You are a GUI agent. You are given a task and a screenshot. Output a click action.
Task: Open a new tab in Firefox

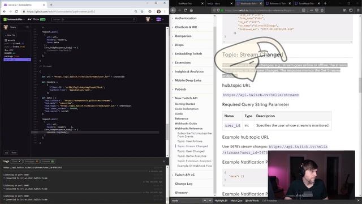[x=325, y=3]
